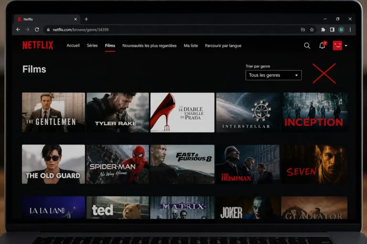
Task: Click the share page icon in address bar
Action: click(x=303, y=30)
